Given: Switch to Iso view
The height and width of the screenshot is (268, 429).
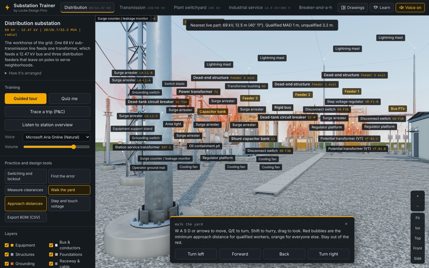Looking at the screenshot, I should click(417, 228).
